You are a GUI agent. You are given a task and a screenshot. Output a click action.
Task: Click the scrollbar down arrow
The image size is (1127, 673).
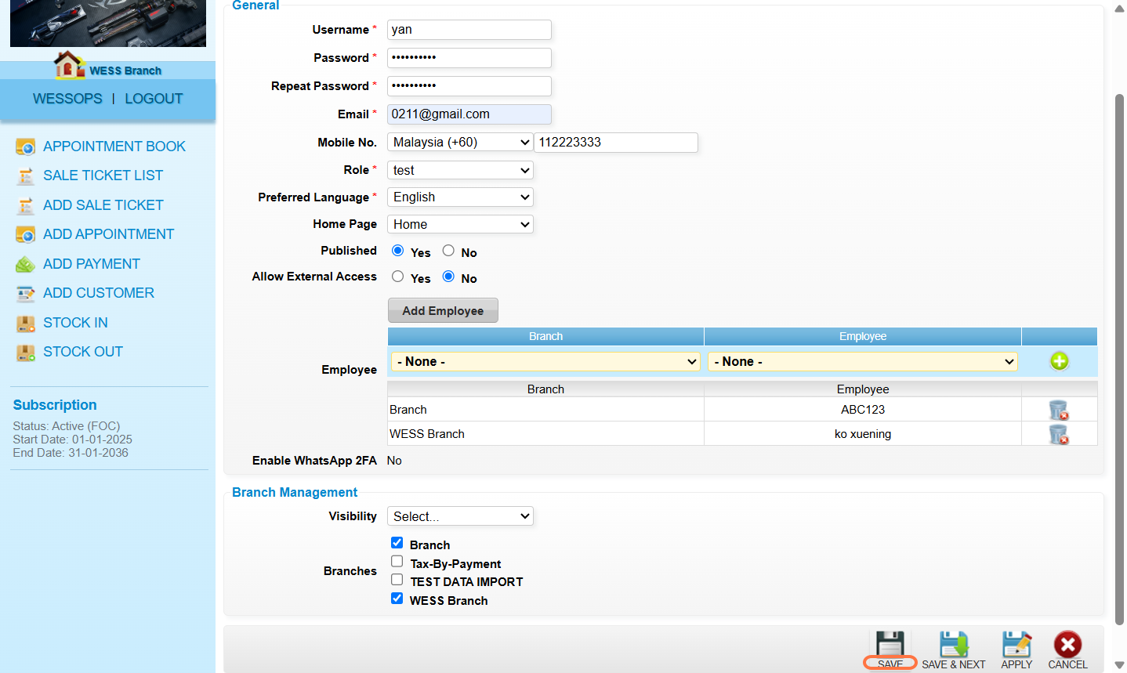coord(1119,665)
